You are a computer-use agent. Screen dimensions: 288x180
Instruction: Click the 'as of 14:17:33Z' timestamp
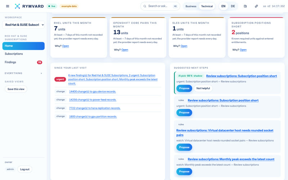click(x=274, y=6)
